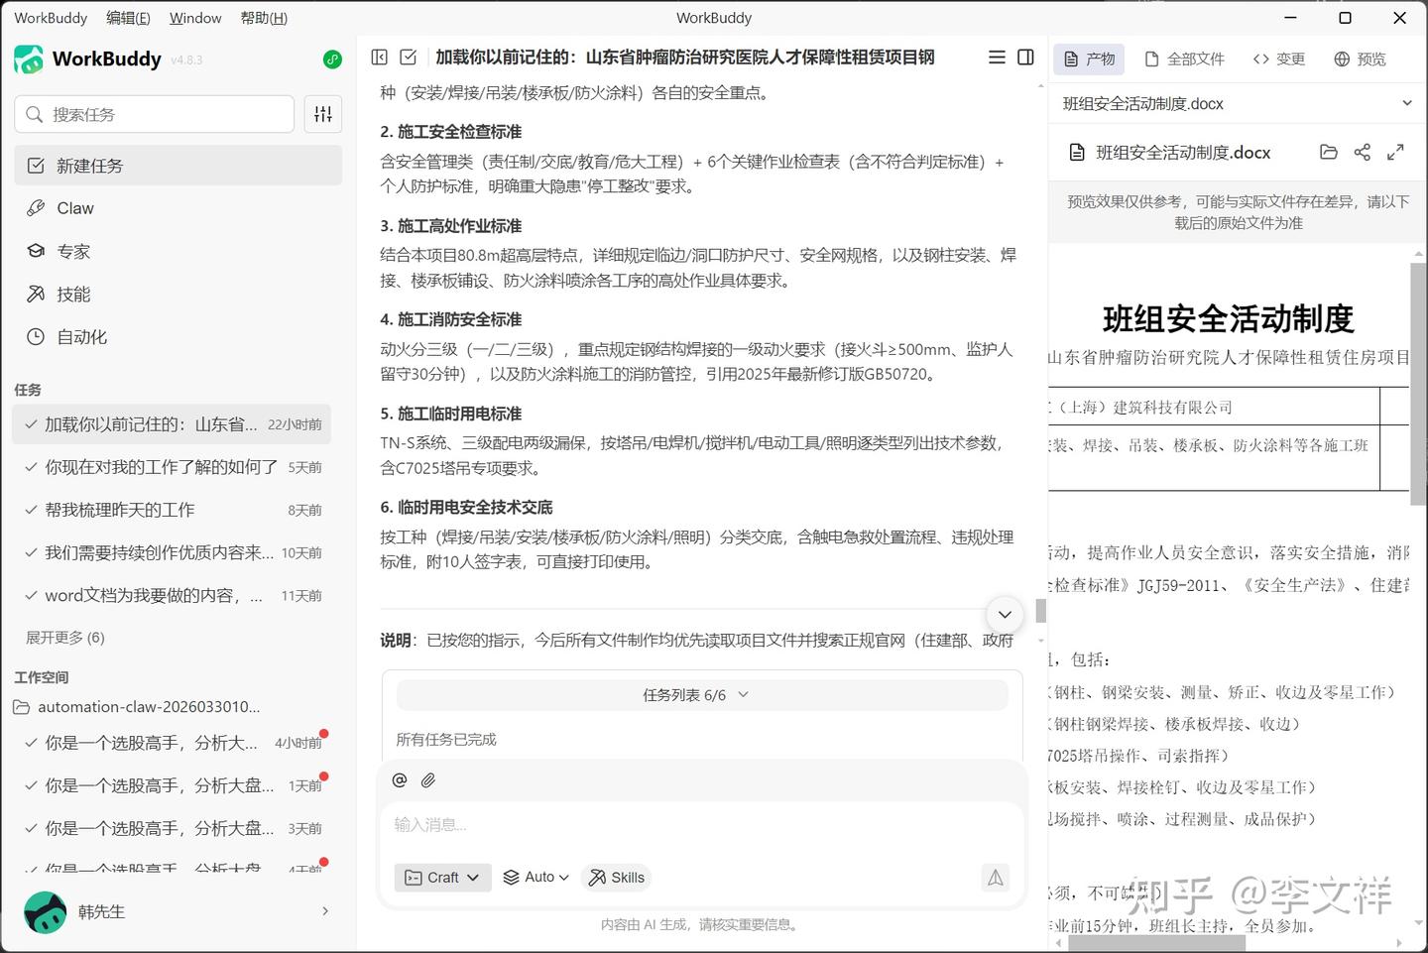Screen dimensions: 1428x953
Task: Open 专家 in the sidebar
Action: coord(178,251)
